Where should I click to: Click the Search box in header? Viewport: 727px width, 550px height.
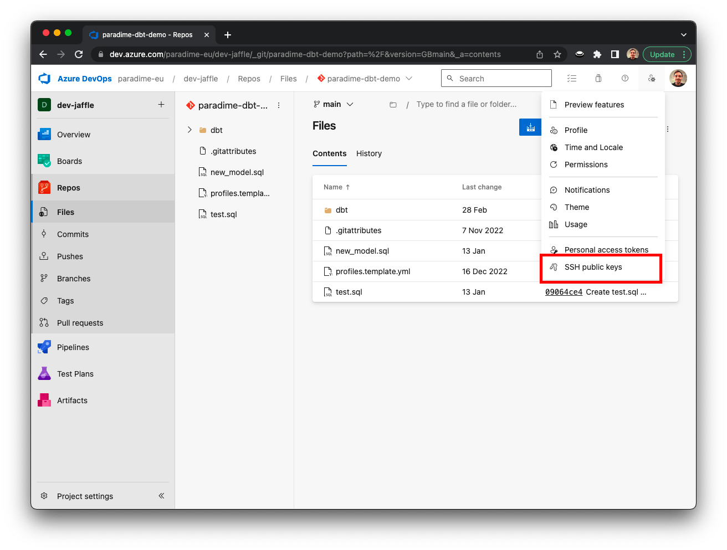point(496,78)
